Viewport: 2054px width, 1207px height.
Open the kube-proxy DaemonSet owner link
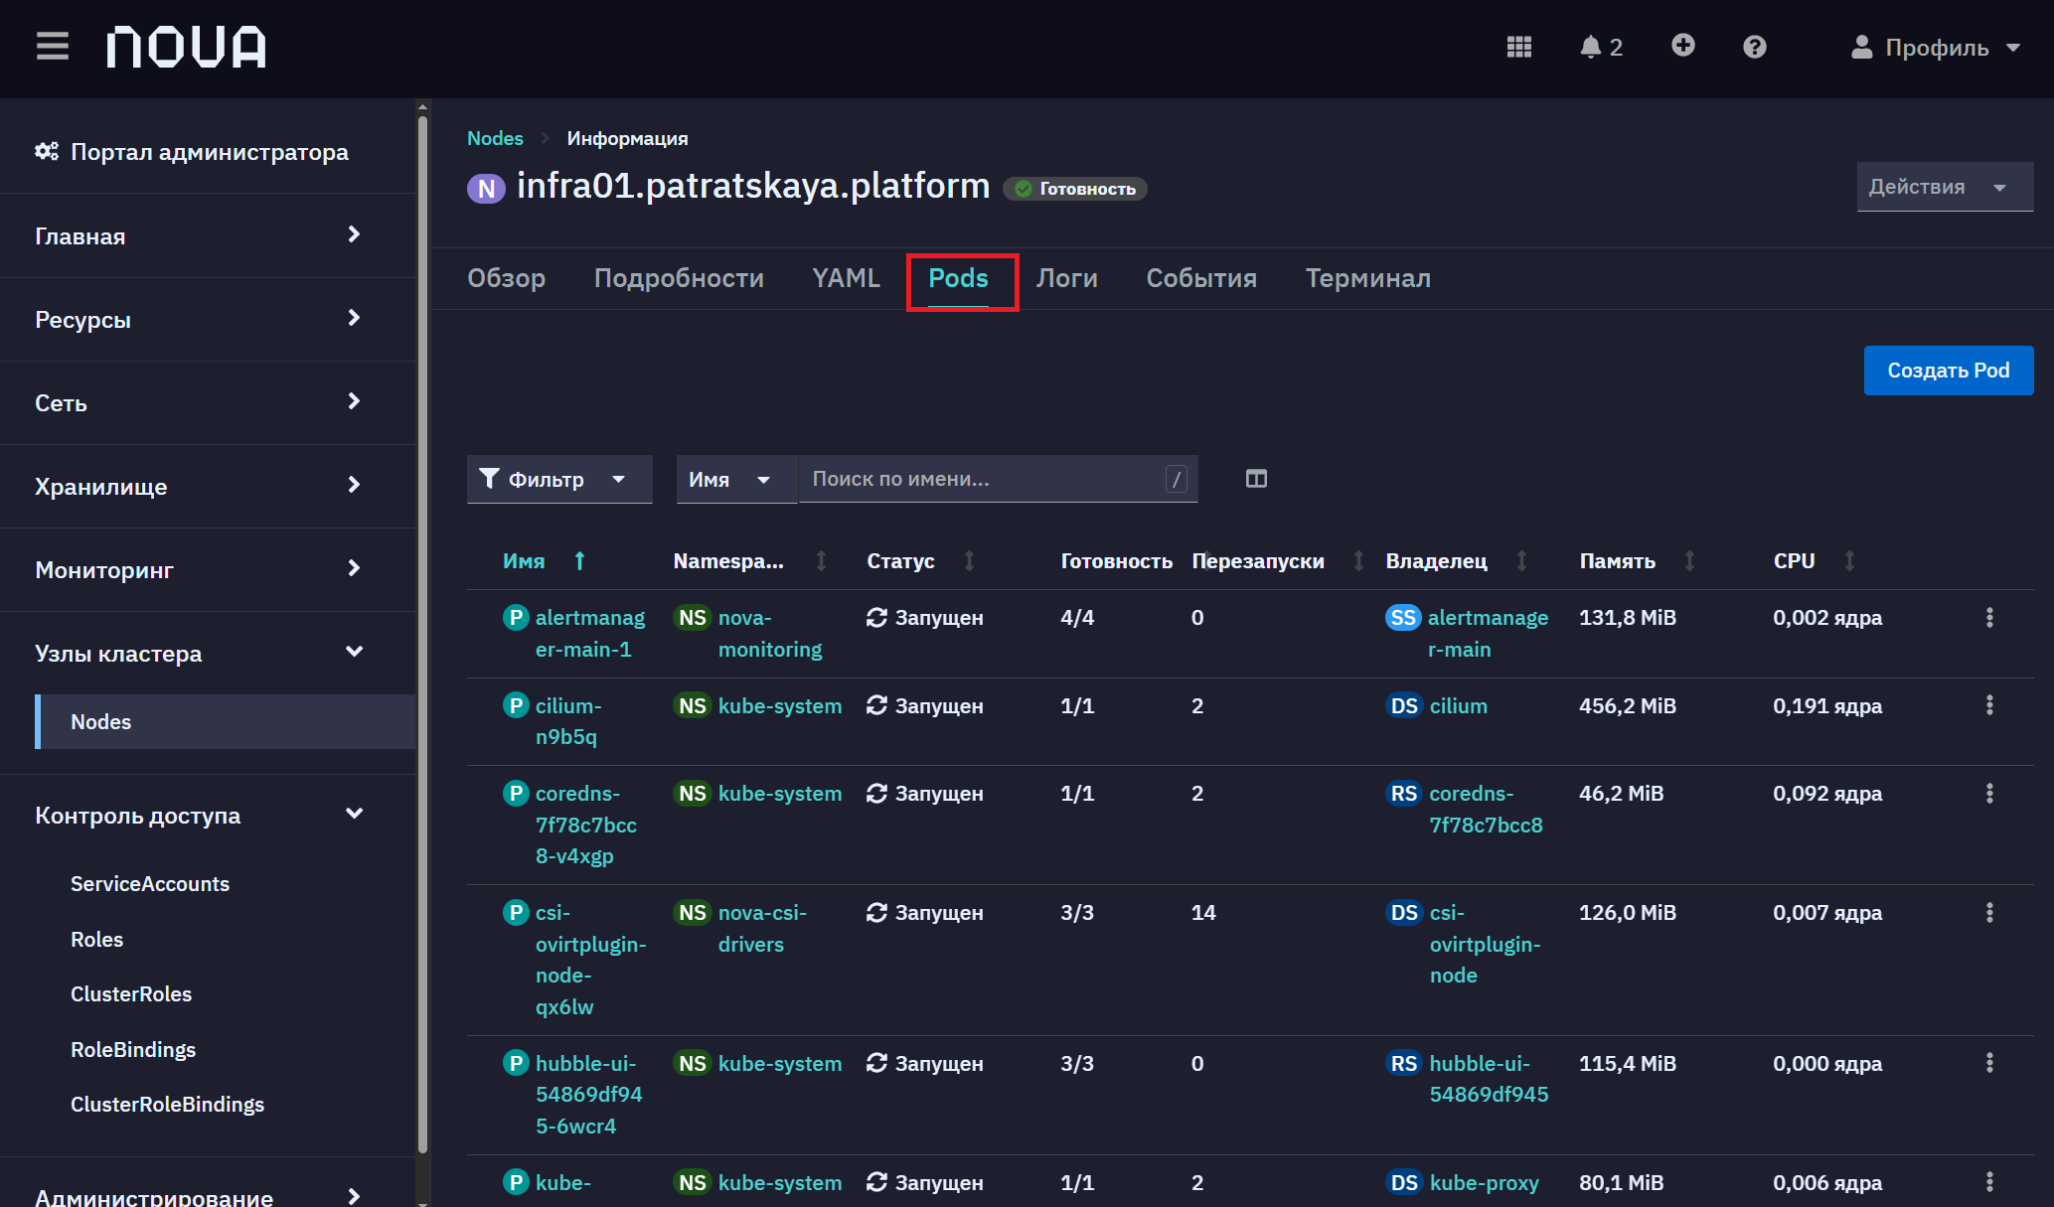[1484, 1182]
